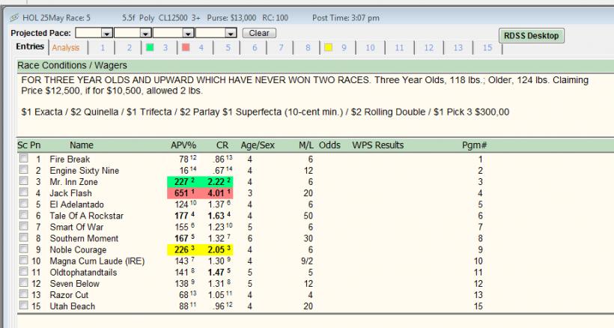Select horse name Noble Courage

tap(78, 249)
